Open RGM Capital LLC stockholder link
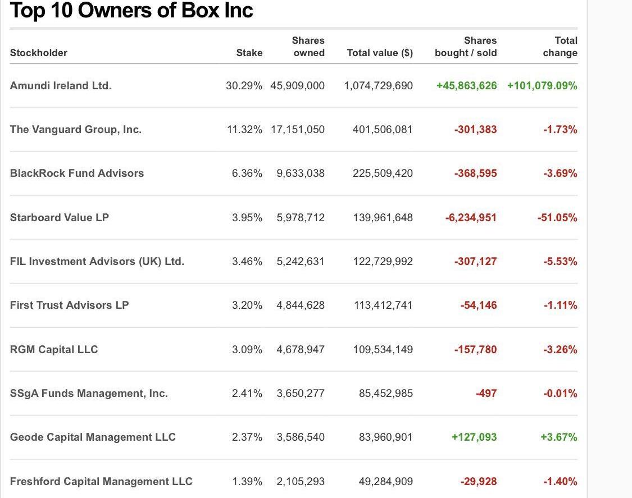 tap(54, 349)
